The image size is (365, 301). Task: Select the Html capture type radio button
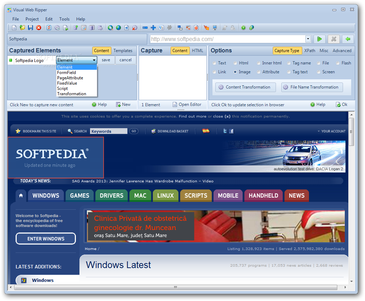(x=235, y=63)
